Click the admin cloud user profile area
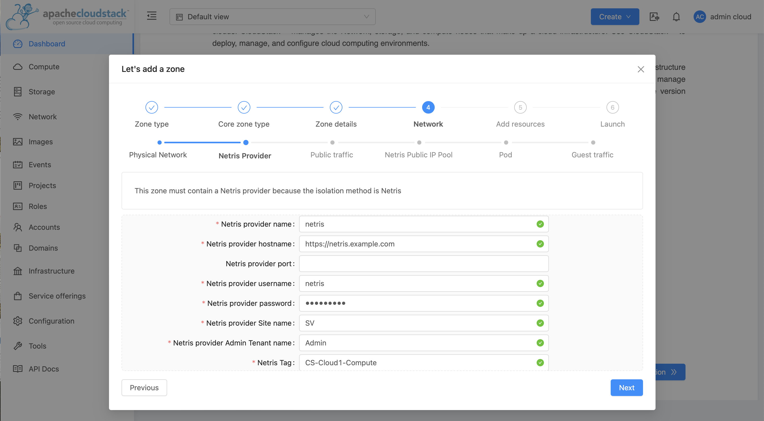Viewport: 764px width, 421px height. click(723, 17)
